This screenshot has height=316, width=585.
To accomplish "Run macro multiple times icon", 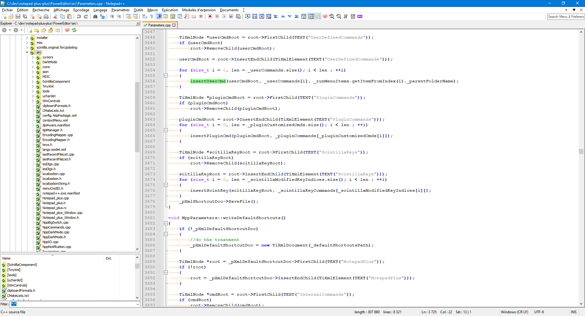I will point(231,16).
